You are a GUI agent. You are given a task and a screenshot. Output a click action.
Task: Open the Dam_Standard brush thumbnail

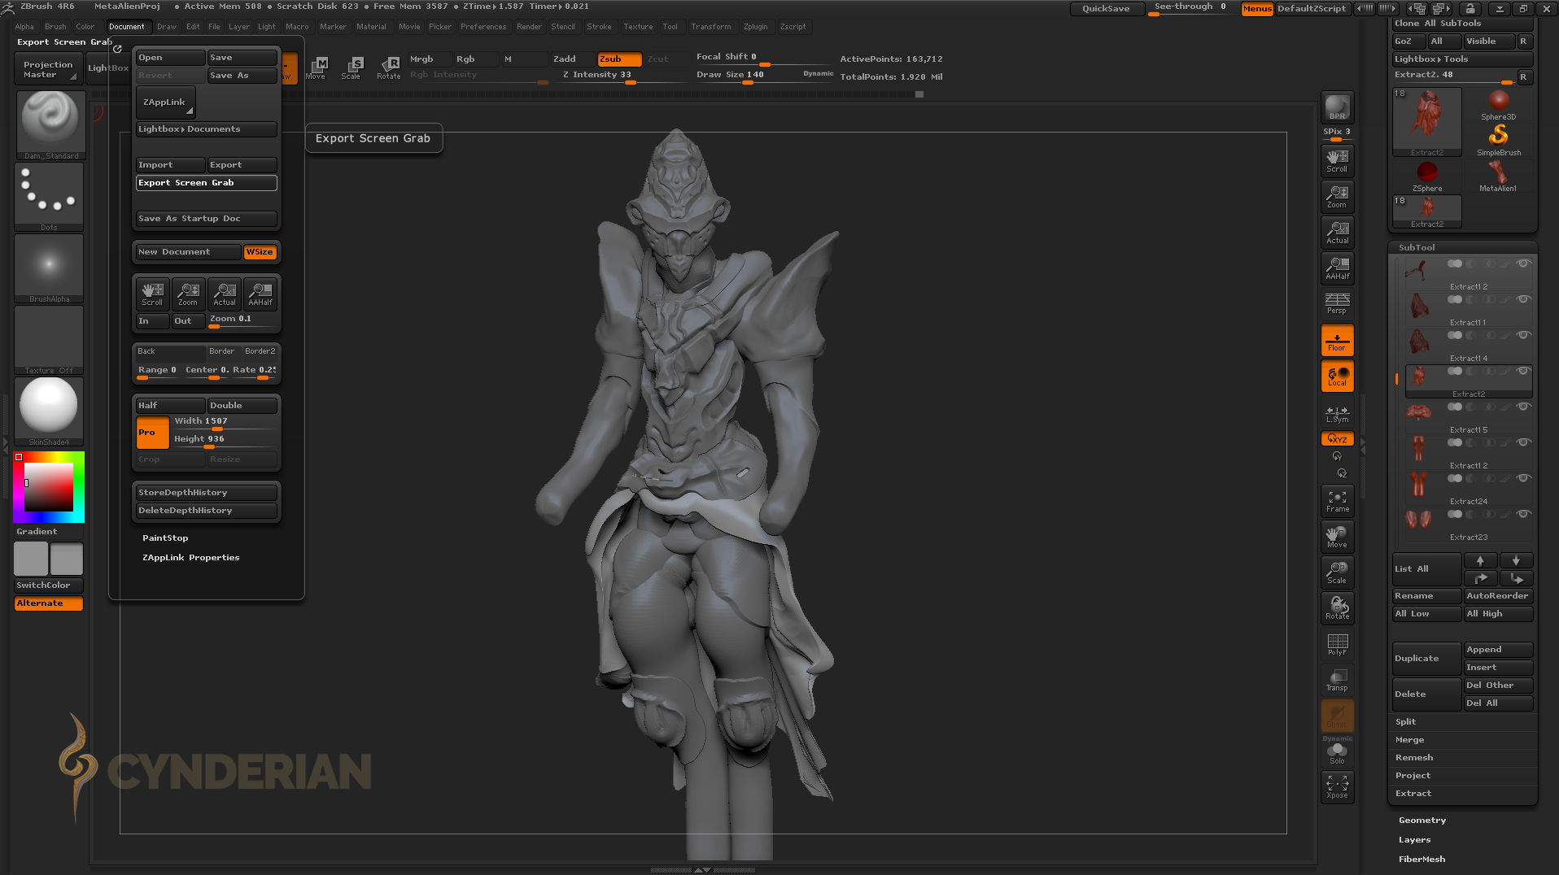tap(50, 124)
